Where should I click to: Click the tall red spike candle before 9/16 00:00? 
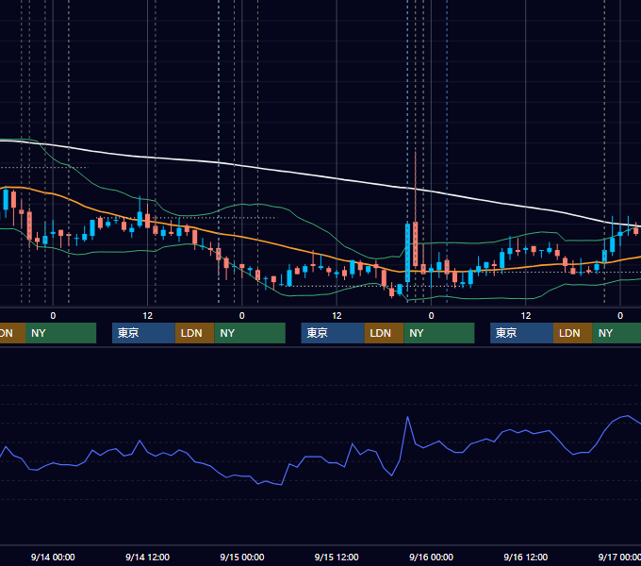[x=416, y=243]
